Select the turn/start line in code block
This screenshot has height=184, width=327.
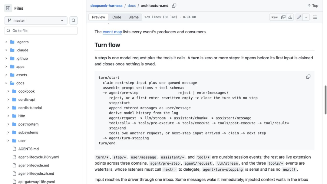109,77
